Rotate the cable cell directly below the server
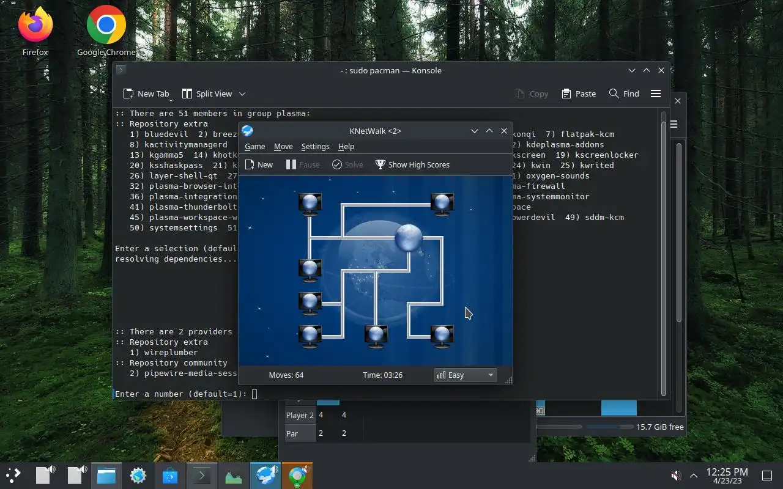Viewport: 783px width, 489px height. click(409, 270)
